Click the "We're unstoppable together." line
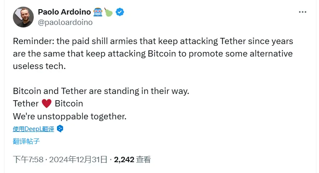 pyautogui.click(x=70, y=116)
